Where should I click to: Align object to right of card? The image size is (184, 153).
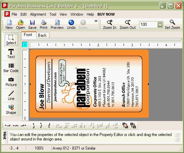[23, 125]
